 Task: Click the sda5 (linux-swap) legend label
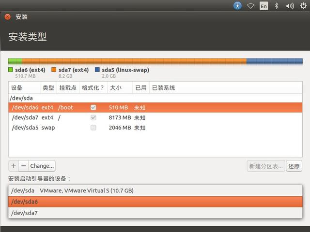125,70
